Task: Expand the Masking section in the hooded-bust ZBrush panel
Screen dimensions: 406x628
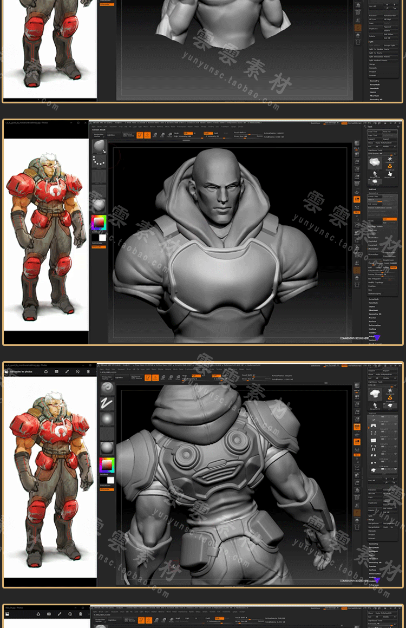Action: click(372, 329)
